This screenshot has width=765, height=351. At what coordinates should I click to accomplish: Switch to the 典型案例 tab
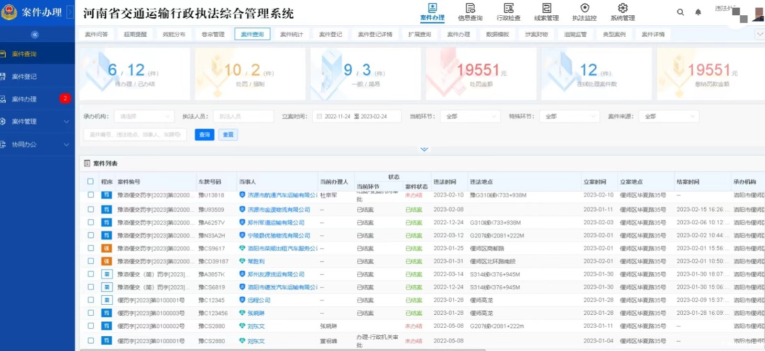[614, 34]
